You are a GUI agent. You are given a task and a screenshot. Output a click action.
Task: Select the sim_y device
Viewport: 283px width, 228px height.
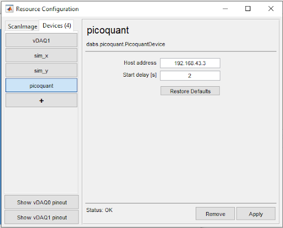click(x=41, y=71)
